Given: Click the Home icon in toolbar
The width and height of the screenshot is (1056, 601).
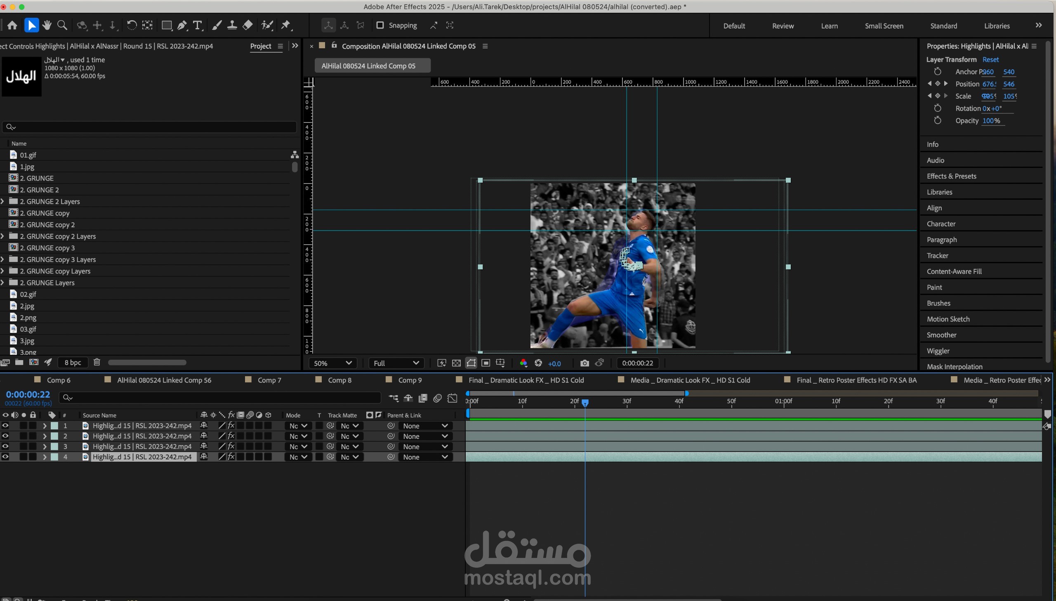Looking at the screenshot, I should [12, 26].
